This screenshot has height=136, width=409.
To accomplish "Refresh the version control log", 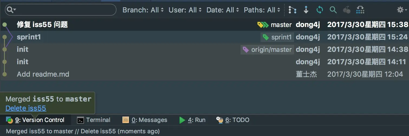I will point(320,10).
